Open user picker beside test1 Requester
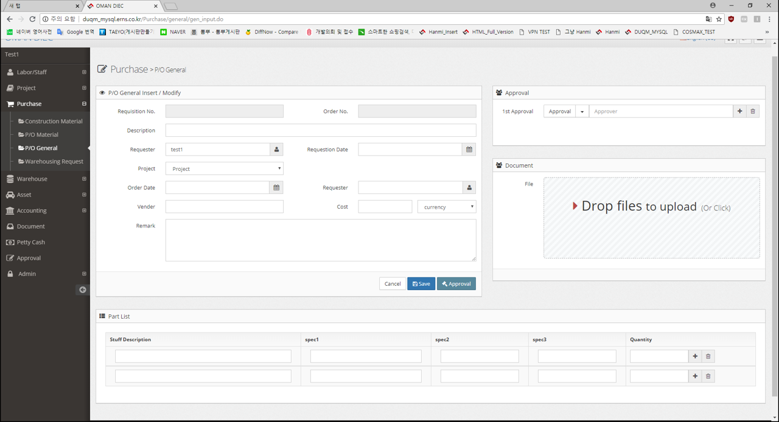The image size is (779, 422). (276, 149)
